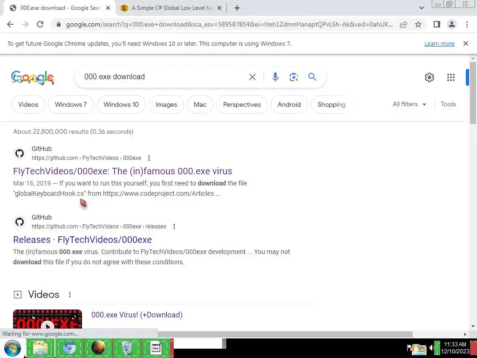477x358 pixels.
Task: Open the Windows Start menu
Action: click(x=12, y=349)
